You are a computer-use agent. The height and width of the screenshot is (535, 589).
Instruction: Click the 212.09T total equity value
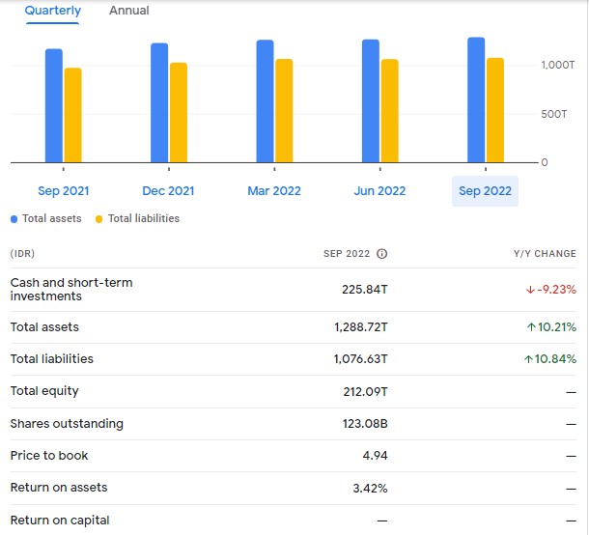(365, 392)
